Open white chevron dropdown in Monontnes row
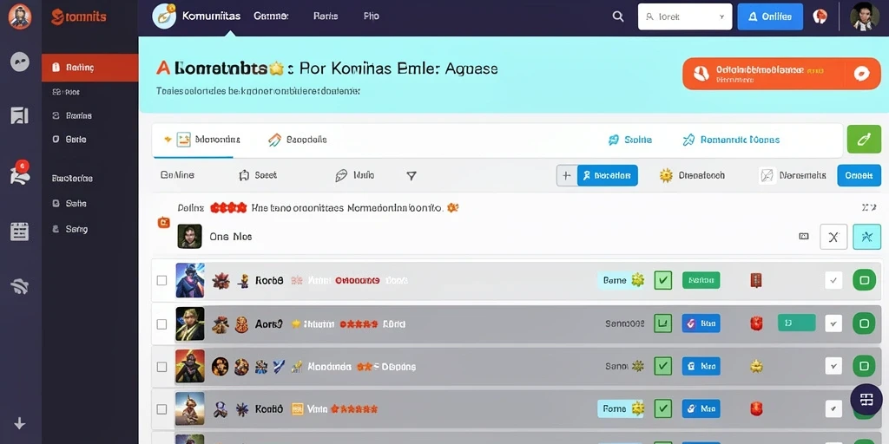Screen dimensions: 889x444 coord(833,366)
